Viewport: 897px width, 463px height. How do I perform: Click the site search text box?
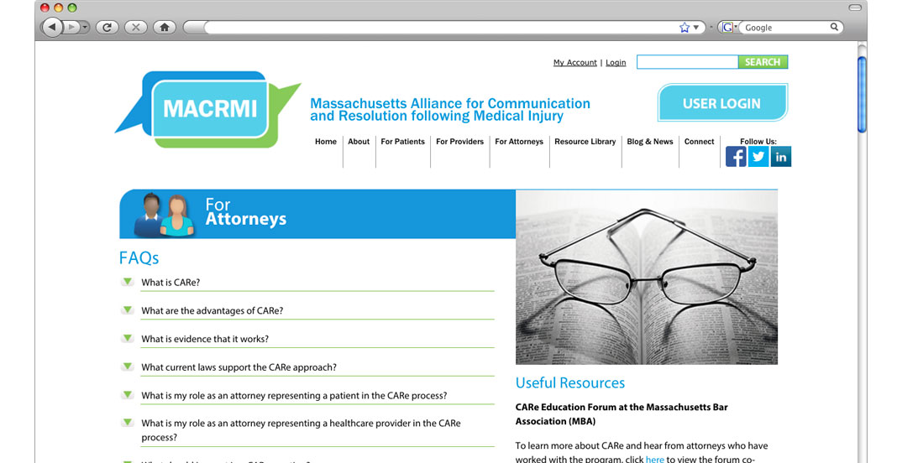pos(687,62)
